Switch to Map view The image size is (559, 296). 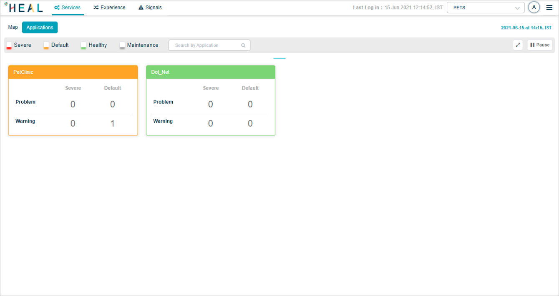(x=13, y=27)
